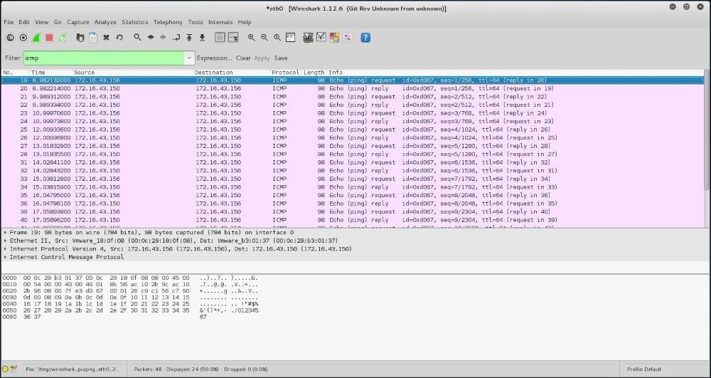
Task: Jump to the last packet
Action: pyautogui.click(x=202, y=38)
